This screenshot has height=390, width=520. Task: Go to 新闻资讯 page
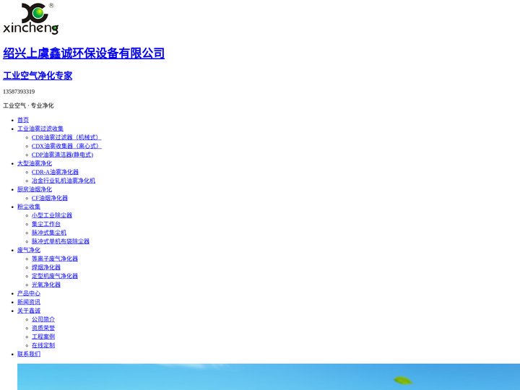(x=28, y=302)
